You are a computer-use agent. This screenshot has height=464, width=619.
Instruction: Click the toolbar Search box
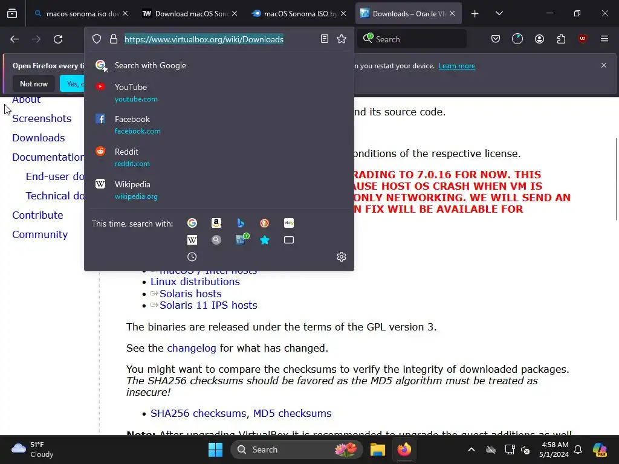pos(412,39)
